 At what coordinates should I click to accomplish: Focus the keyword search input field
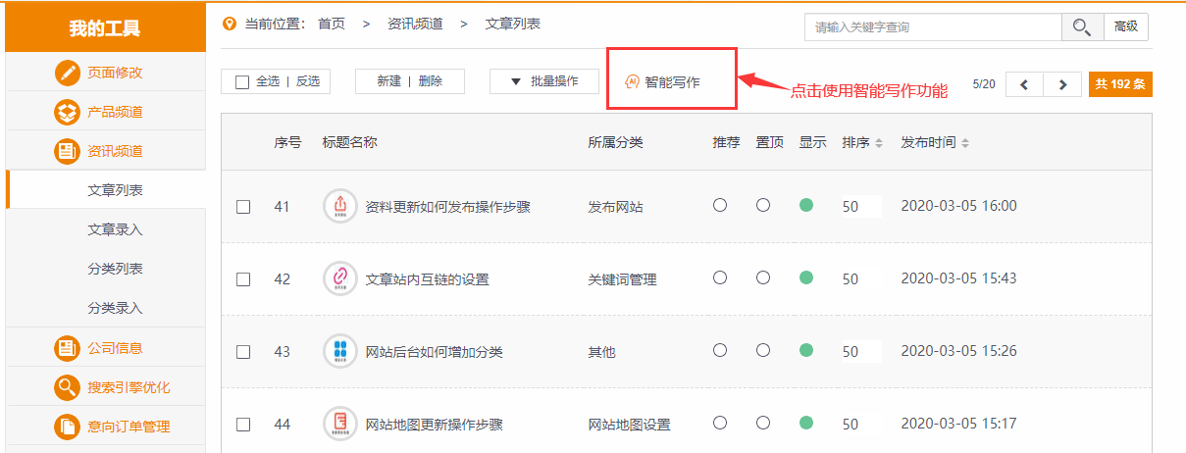pos(933,27)
